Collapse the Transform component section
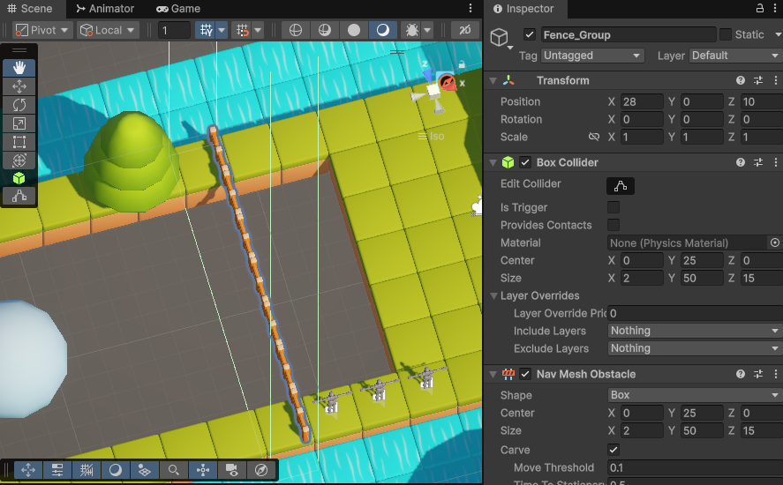Screen dimensions: 783x485 pos(493,80)
